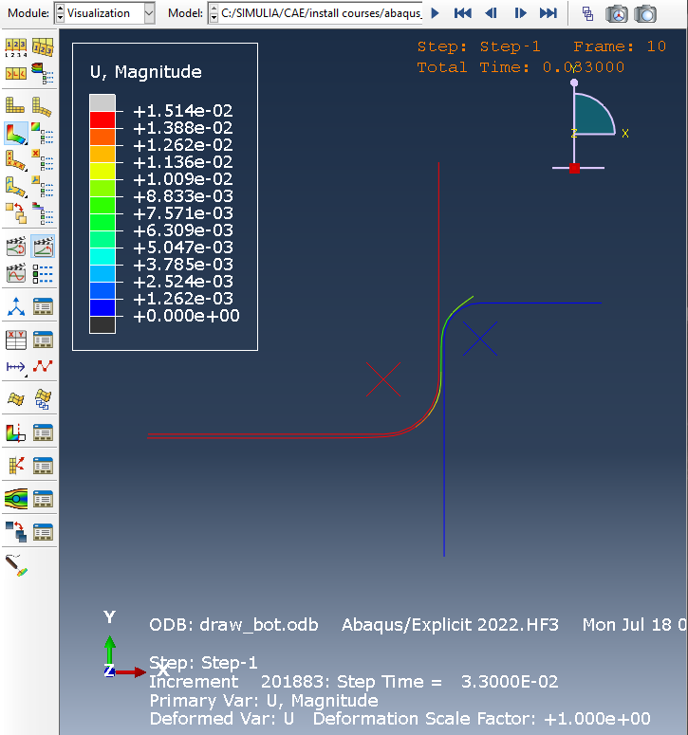The width and height of the screenshot is (688, 735).
Task: Select the color probe brush tool
Action: (x=16, y=565)
